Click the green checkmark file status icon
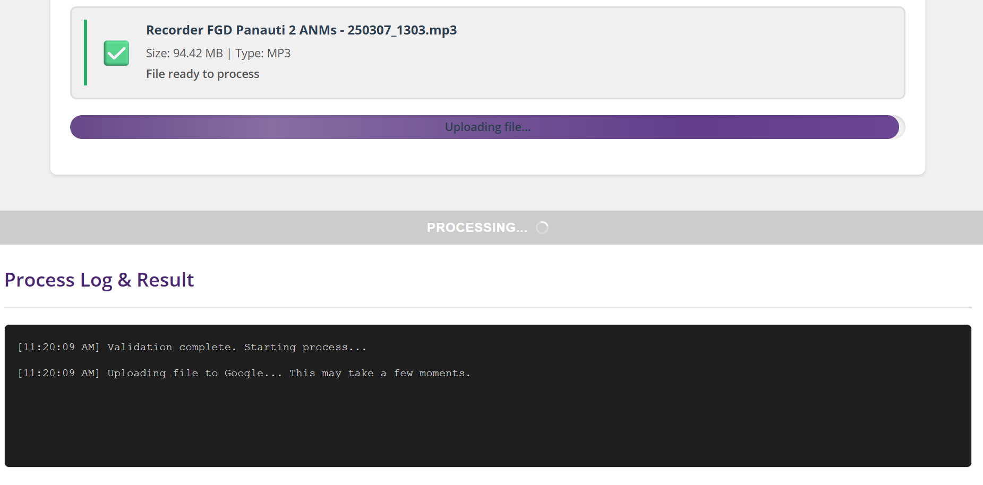 tap(116, 53)
